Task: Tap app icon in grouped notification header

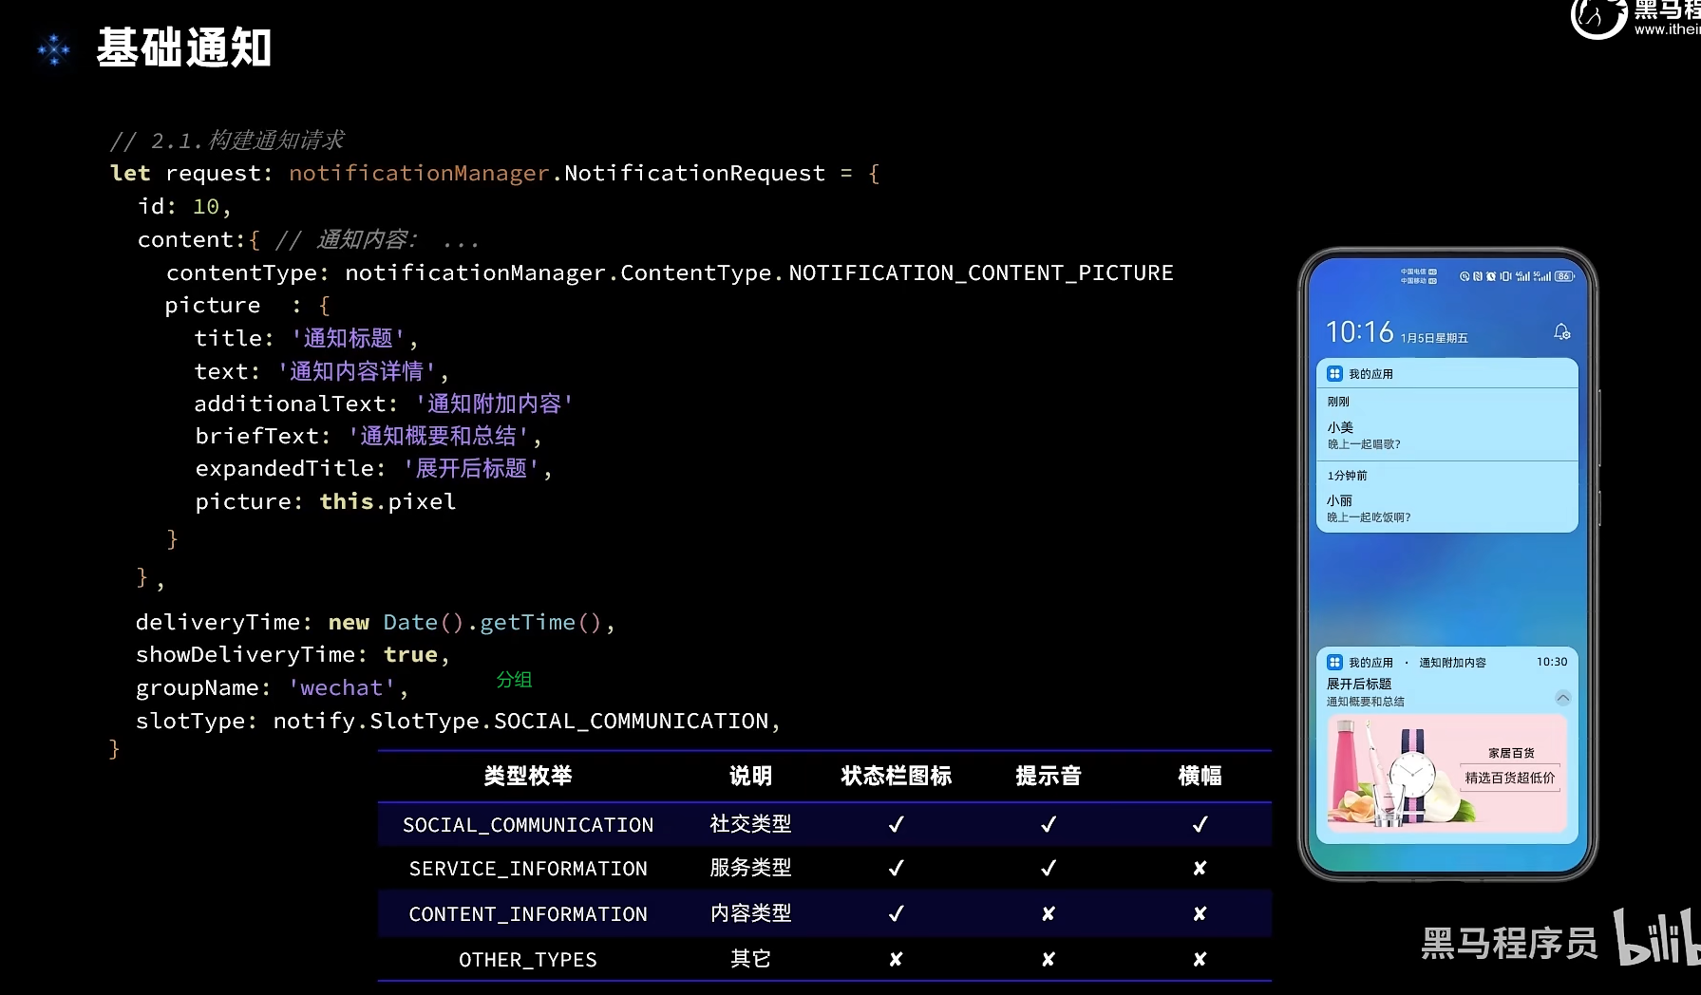Action: click(x=1334, y=374)
